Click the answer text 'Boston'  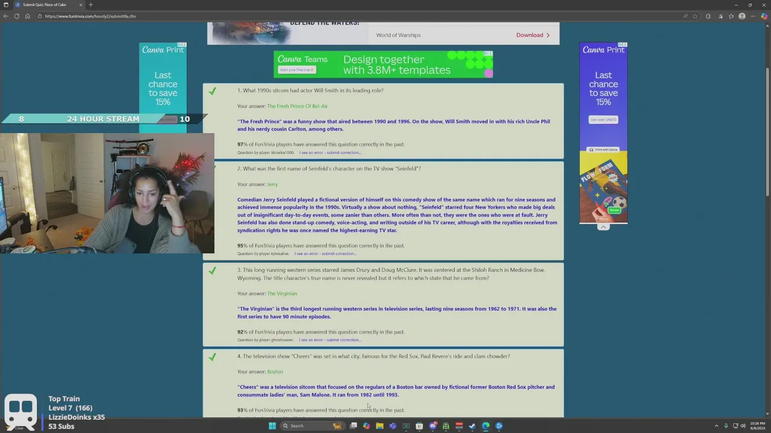275,372
